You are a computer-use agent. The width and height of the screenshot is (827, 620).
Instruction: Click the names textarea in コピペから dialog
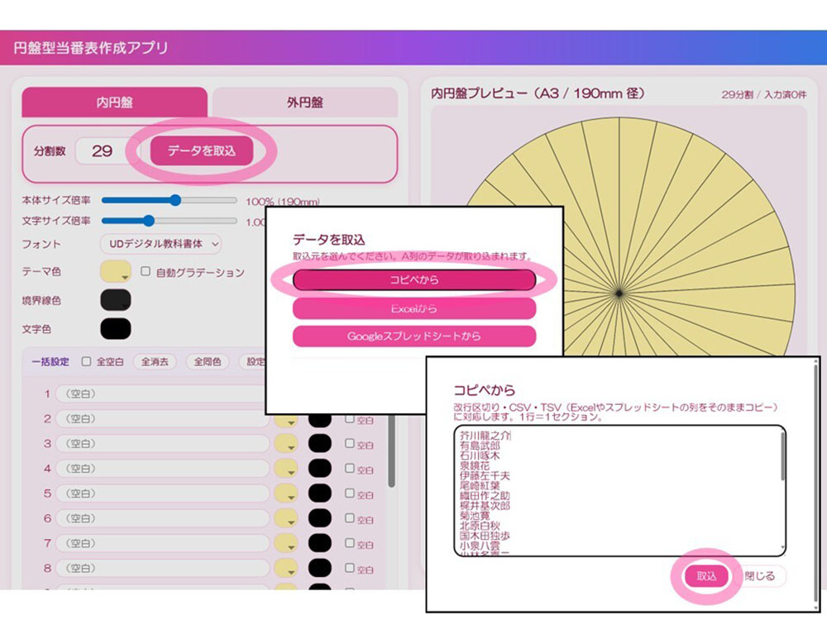click(619, 490)
